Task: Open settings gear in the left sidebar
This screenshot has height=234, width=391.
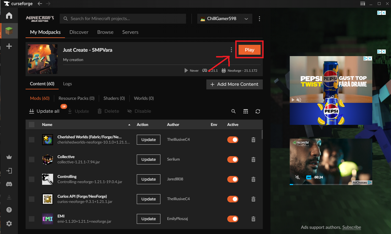Action: click(x=9, y=224)
